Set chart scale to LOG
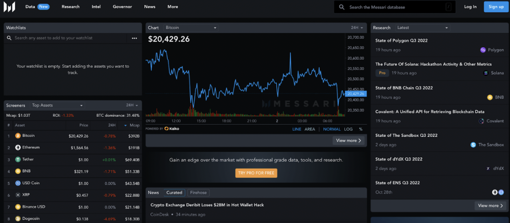The width and height of the screenshot is (510, 223). tap(348, 129)
